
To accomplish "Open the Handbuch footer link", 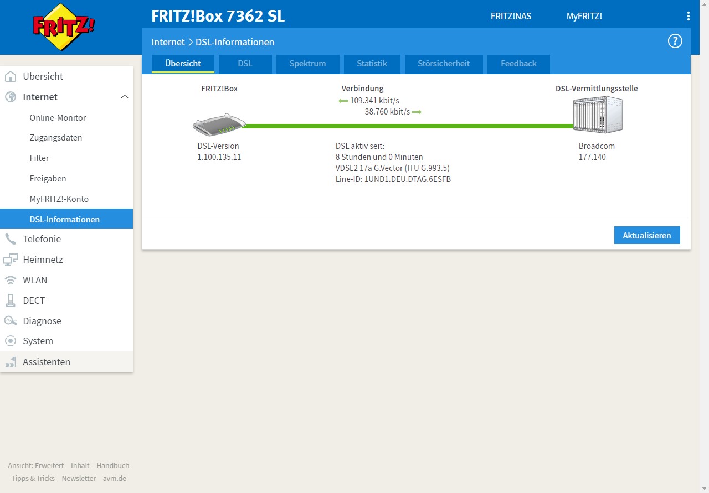I will (113, 465).
